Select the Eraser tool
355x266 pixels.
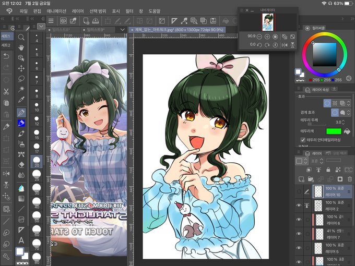21,165
